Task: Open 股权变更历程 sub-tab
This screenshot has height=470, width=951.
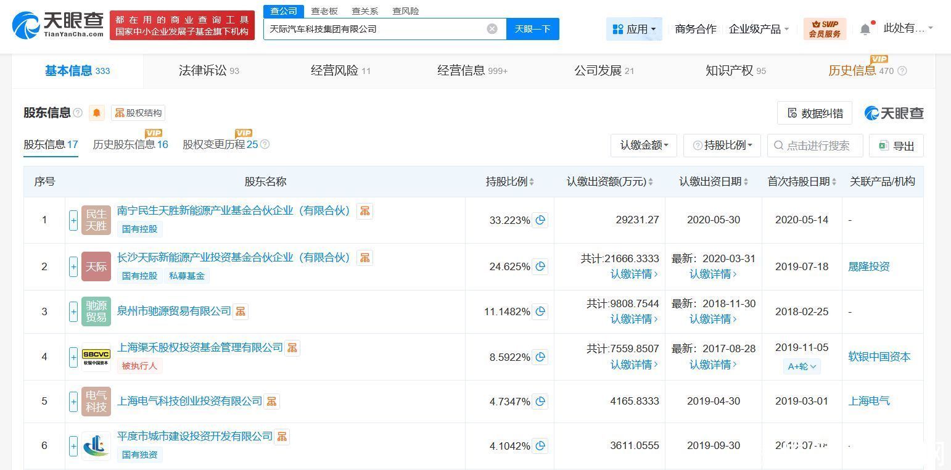Action: click(220, 144)
